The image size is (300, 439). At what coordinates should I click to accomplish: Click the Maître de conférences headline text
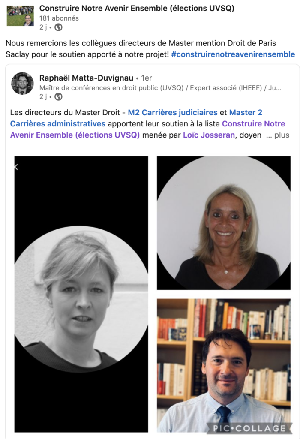click(x=160, y=88)
